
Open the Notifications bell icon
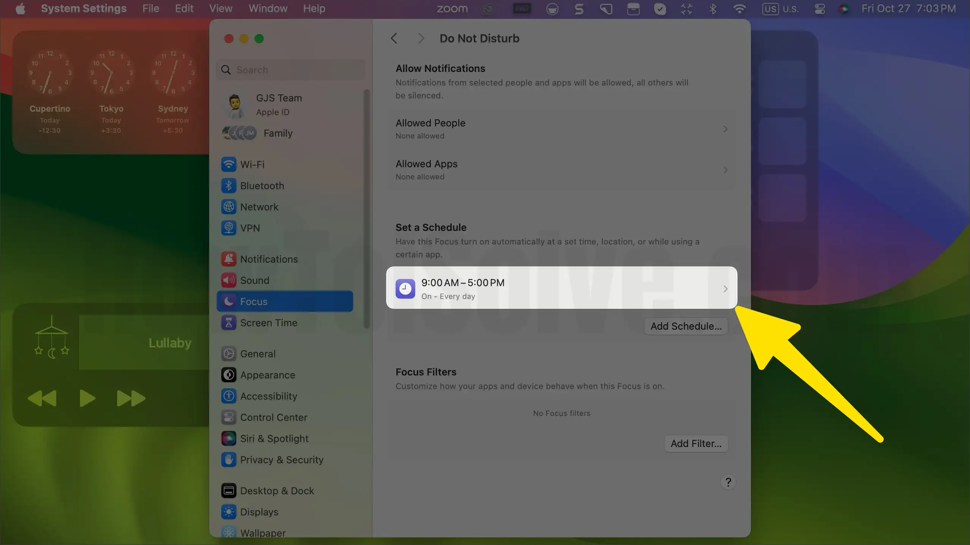(x=228, y=259)
